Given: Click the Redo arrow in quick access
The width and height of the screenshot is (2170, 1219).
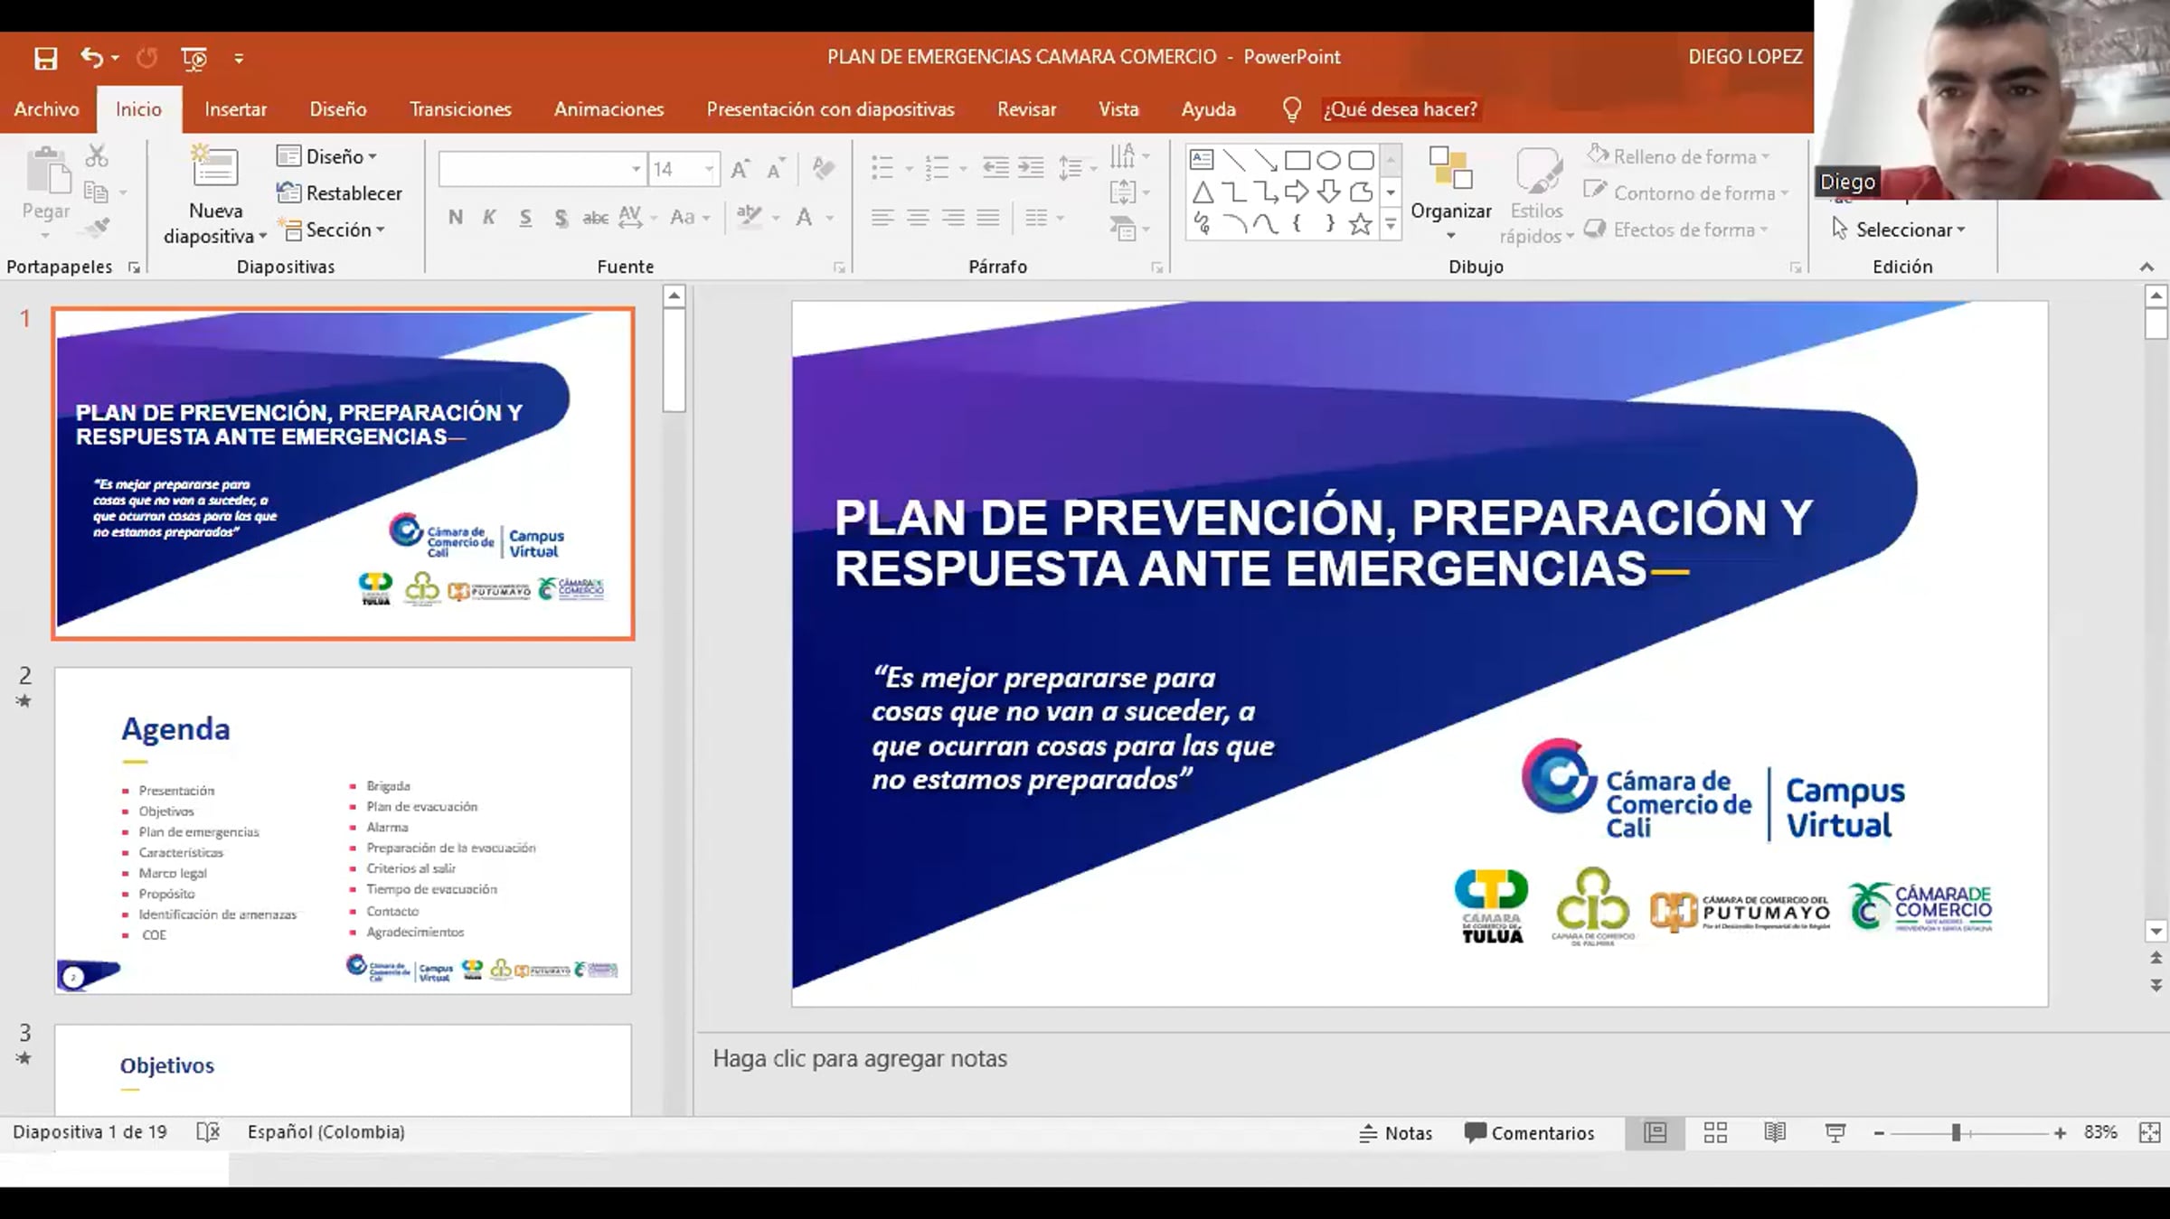Looking at the screenshot, I should (146, 58).
